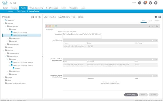Select Router3 in the tree

(17, 68)
